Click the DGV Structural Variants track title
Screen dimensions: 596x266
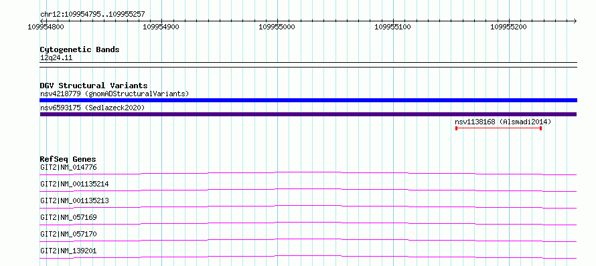point(94,86)
